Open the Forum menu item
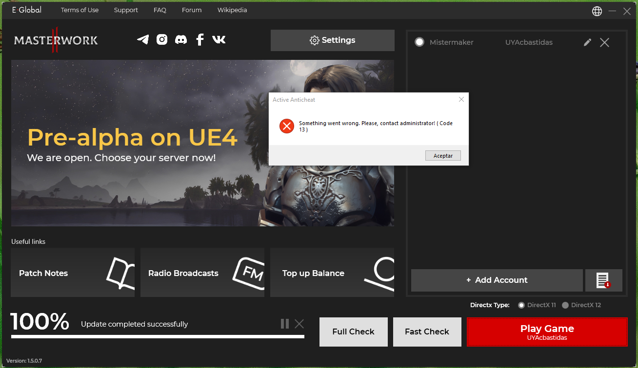This screenshot has height=368, width=638. (192, 10)
